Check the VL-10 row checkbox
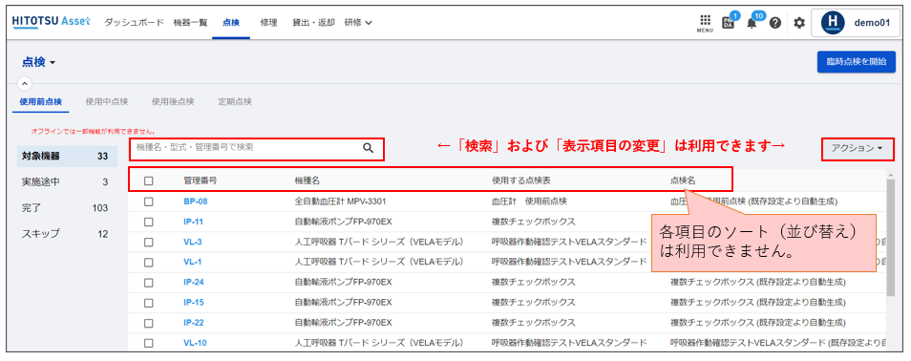Image resolution: width=911 pixels, height=361 pixels. 149,343
